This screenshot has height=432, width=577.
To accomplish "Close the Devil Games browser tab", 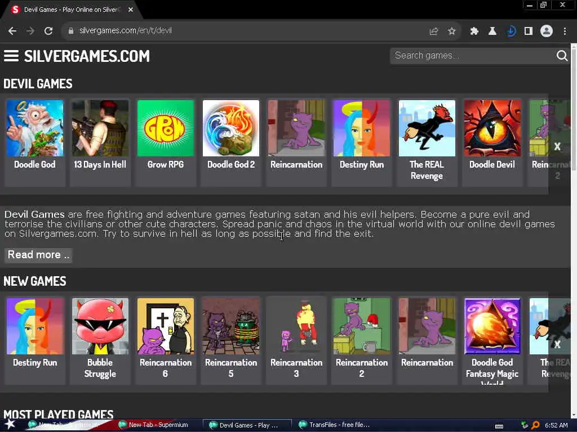I will (131, 10).
